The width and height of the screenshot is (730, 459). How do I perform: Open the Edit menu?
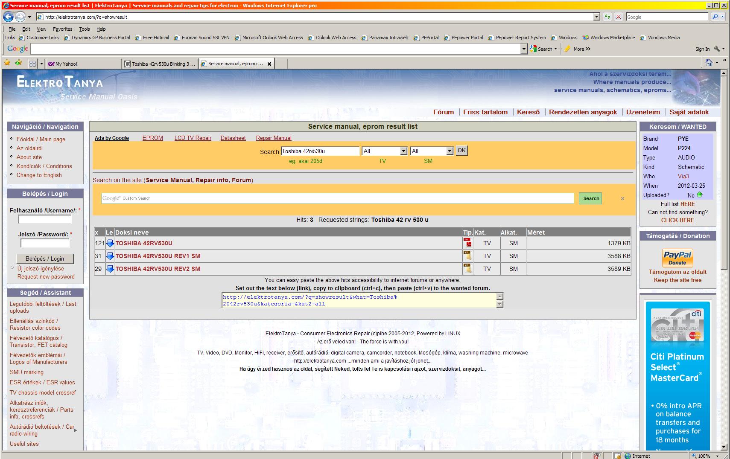tap(26, 29)
